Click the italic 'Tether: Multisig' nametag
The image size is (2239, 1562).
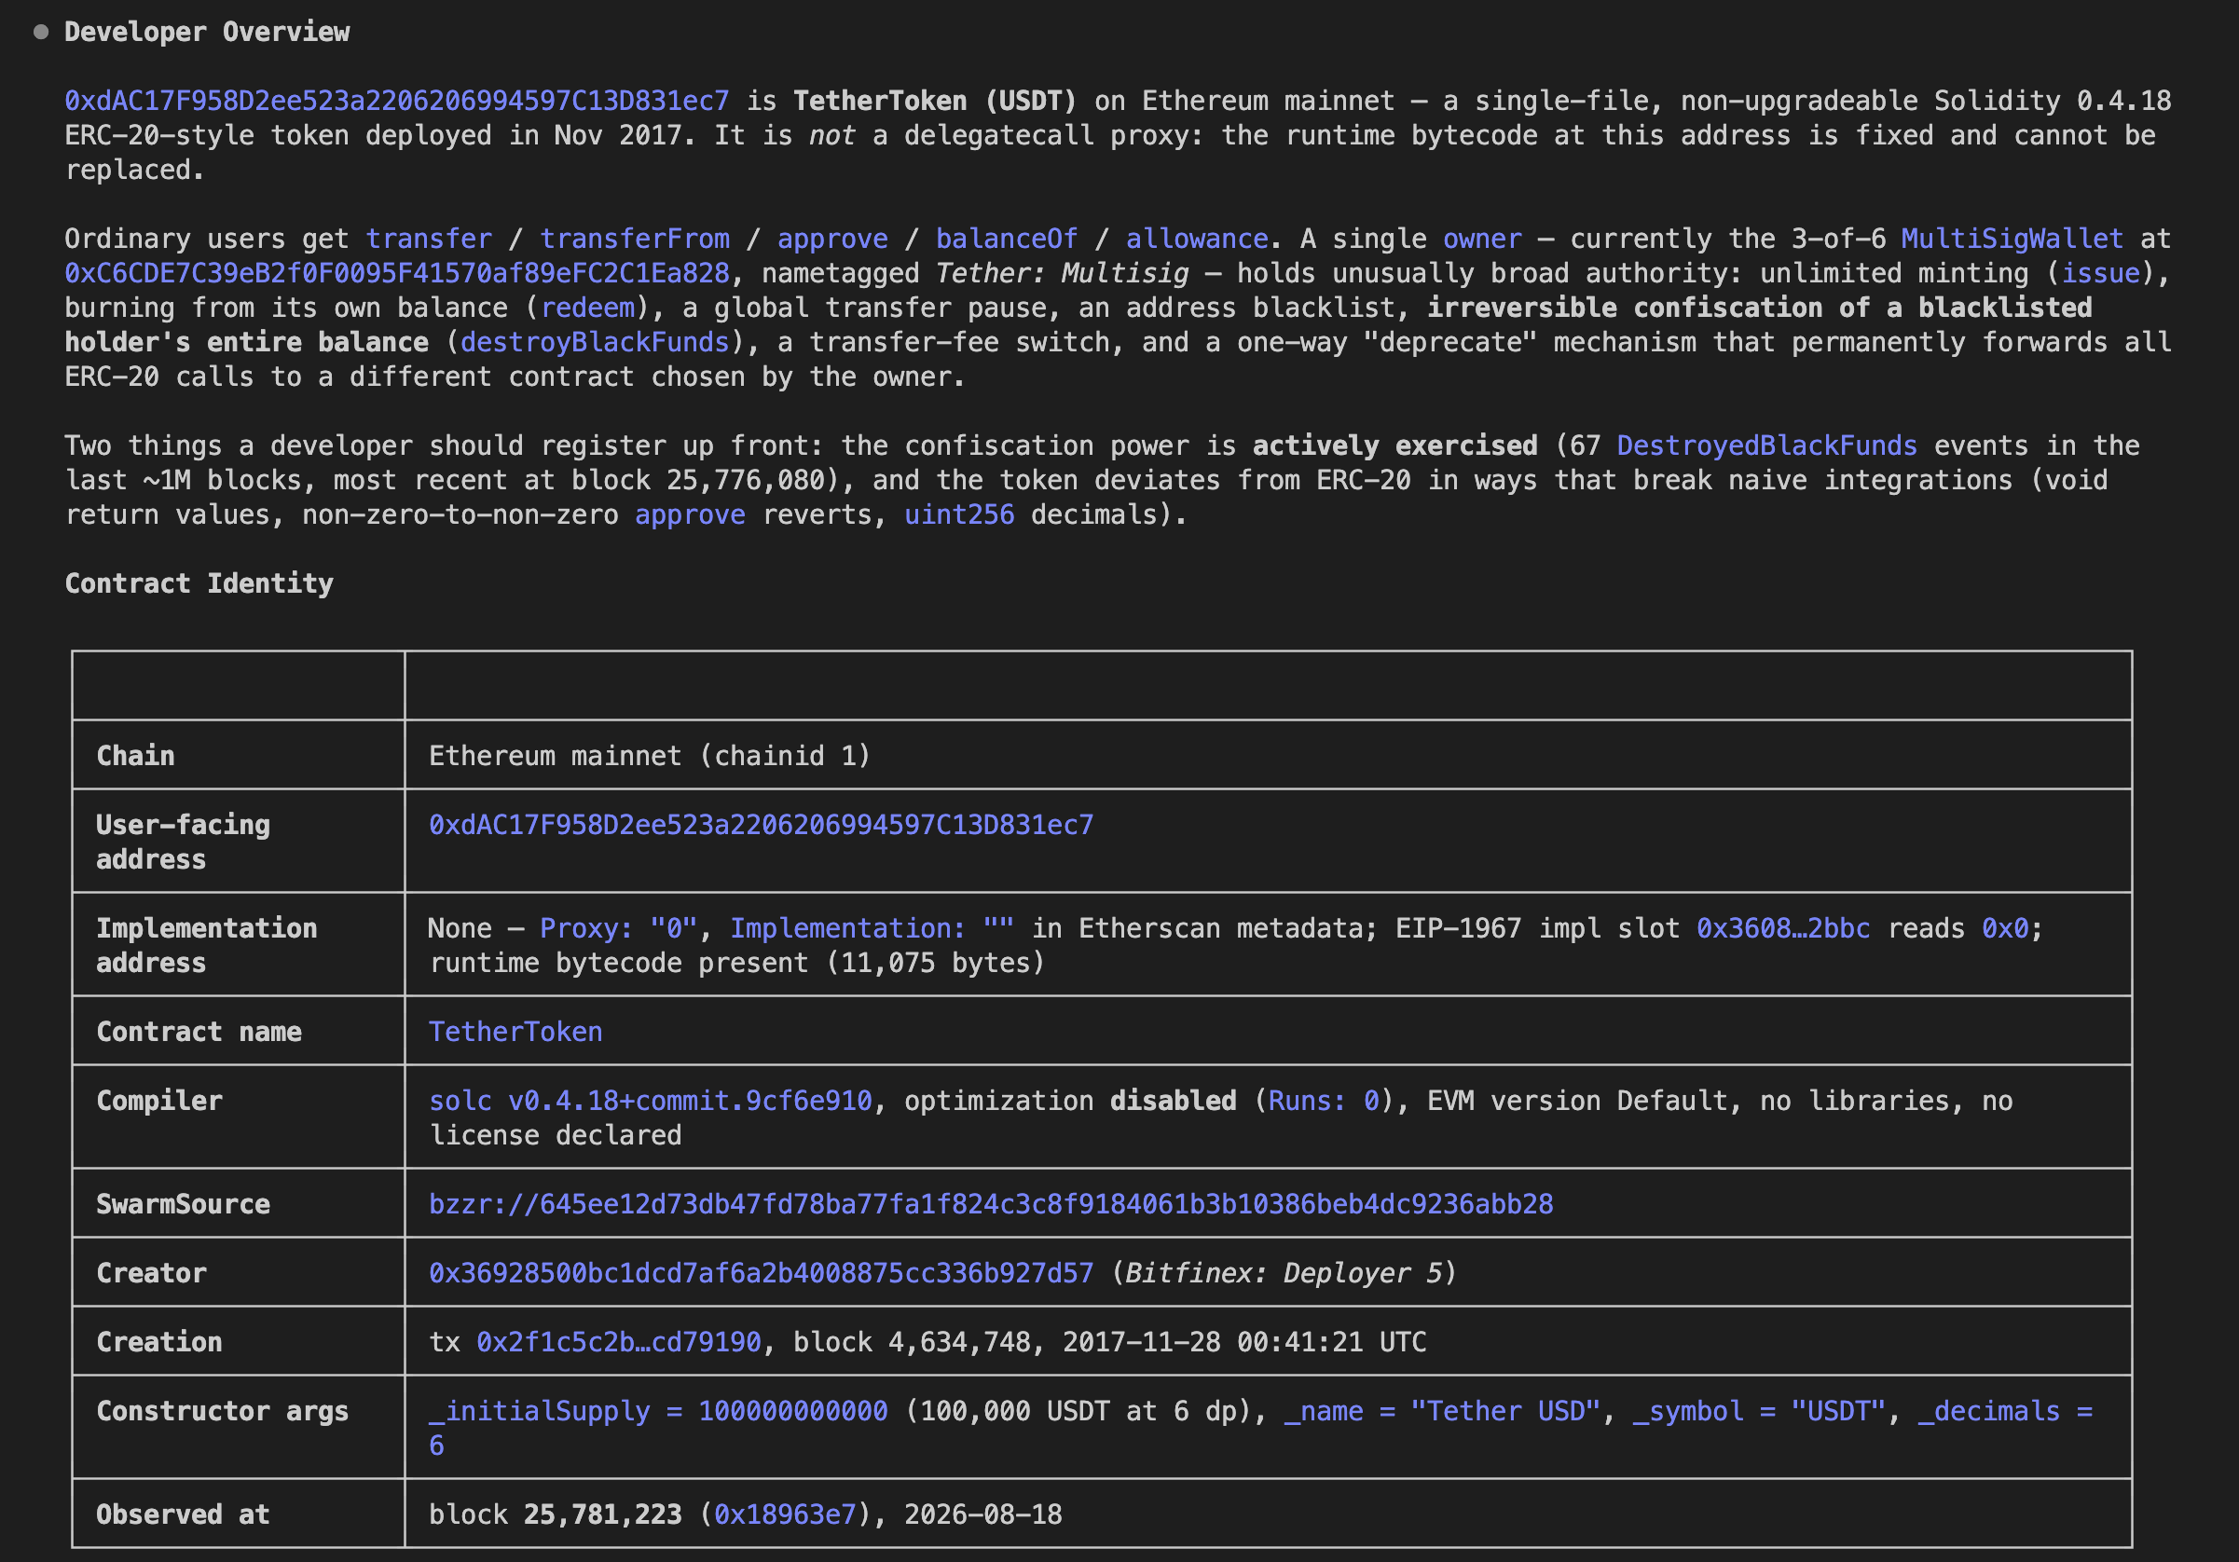click(1063, 273)
